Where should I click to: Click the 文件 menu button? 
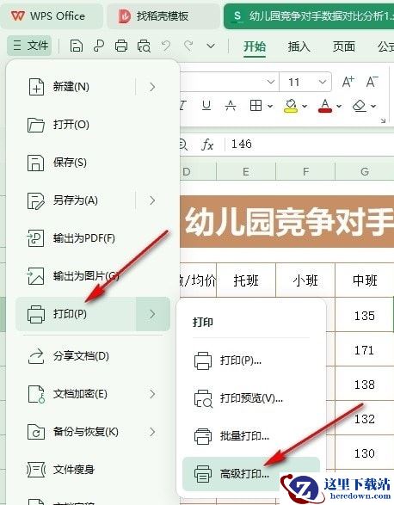29,46
